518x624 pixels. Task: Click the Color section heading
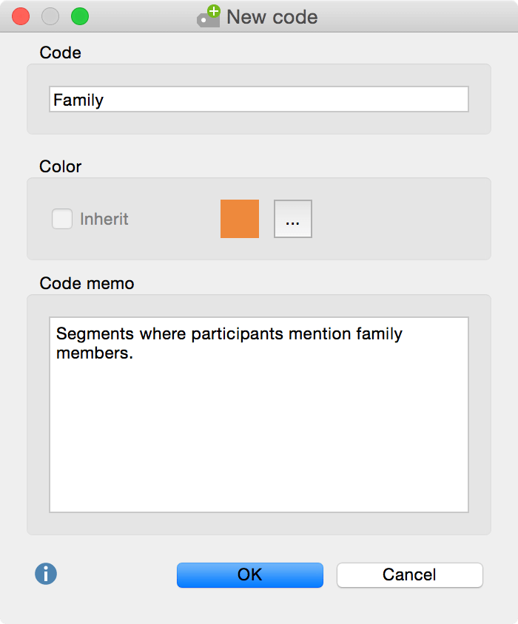tap(61, 166)
